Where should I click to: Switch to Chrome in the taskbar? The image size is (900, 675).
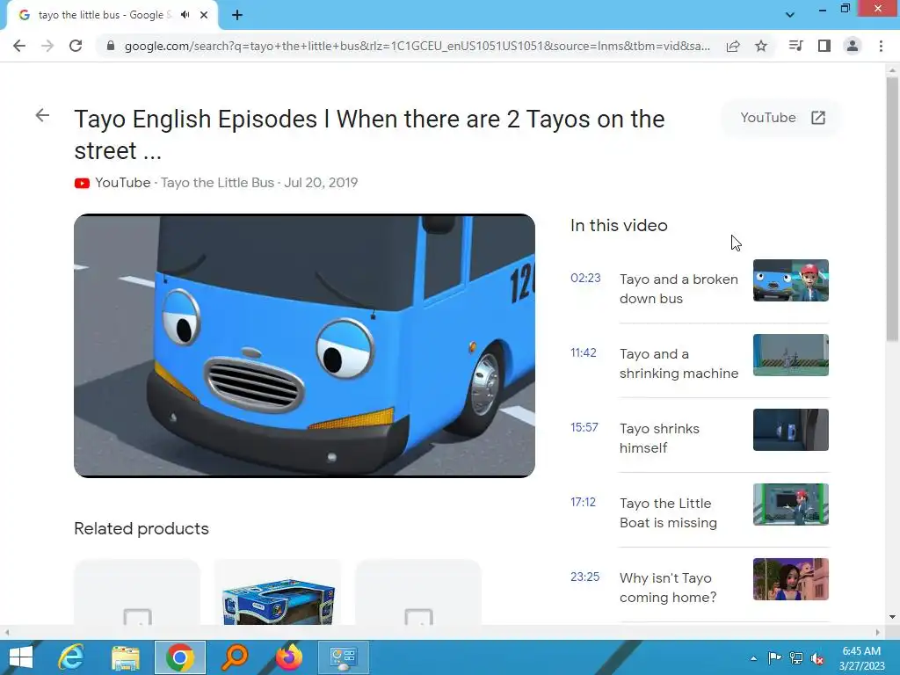pos(179,657)
